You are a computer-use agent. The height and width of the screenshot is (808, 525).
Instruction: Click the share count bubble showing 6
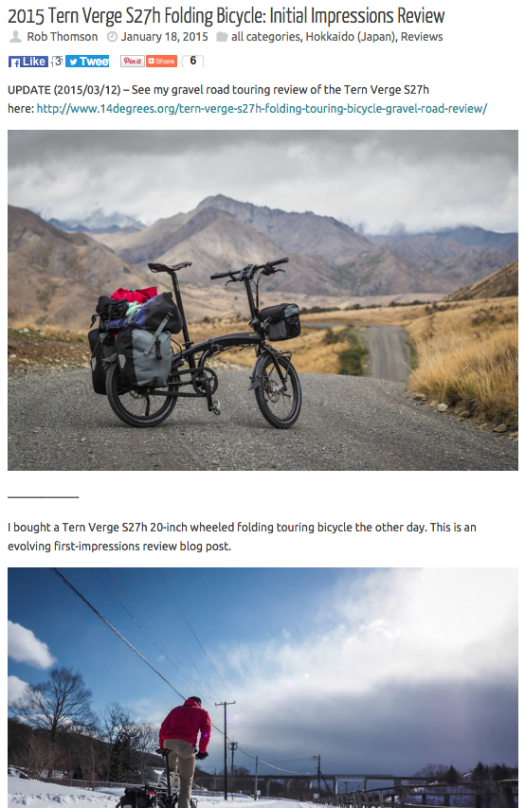click(x=193, y=61)
